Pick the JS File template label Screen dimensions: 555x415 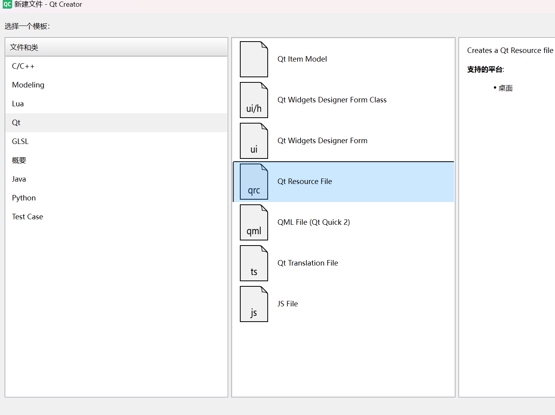(x=288, y=304)
